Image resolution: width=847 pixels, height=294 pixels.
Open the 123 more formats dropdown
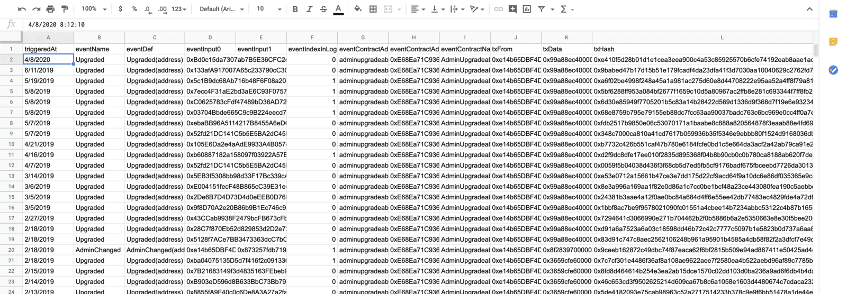[179, 9]
